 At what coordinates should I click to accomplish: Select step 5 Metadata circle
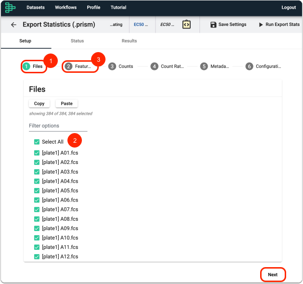204,67
